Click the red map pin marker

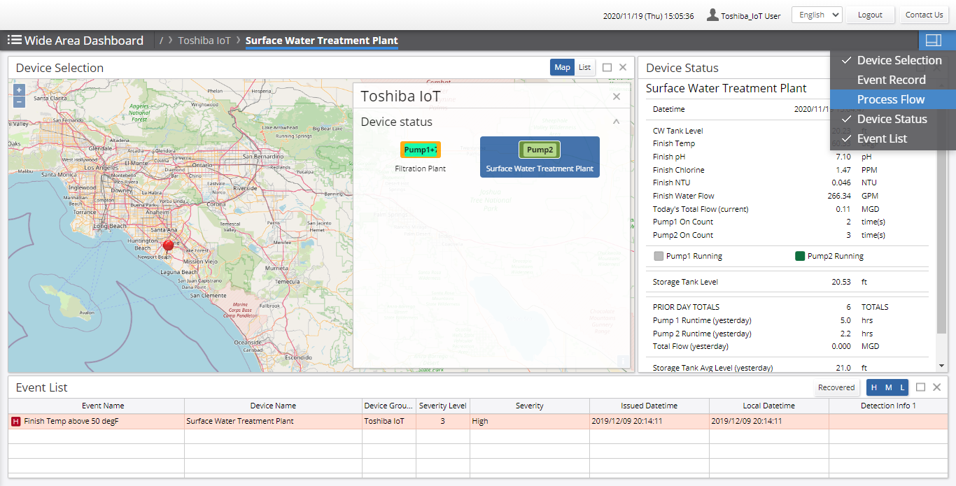[x=168, y=245]
